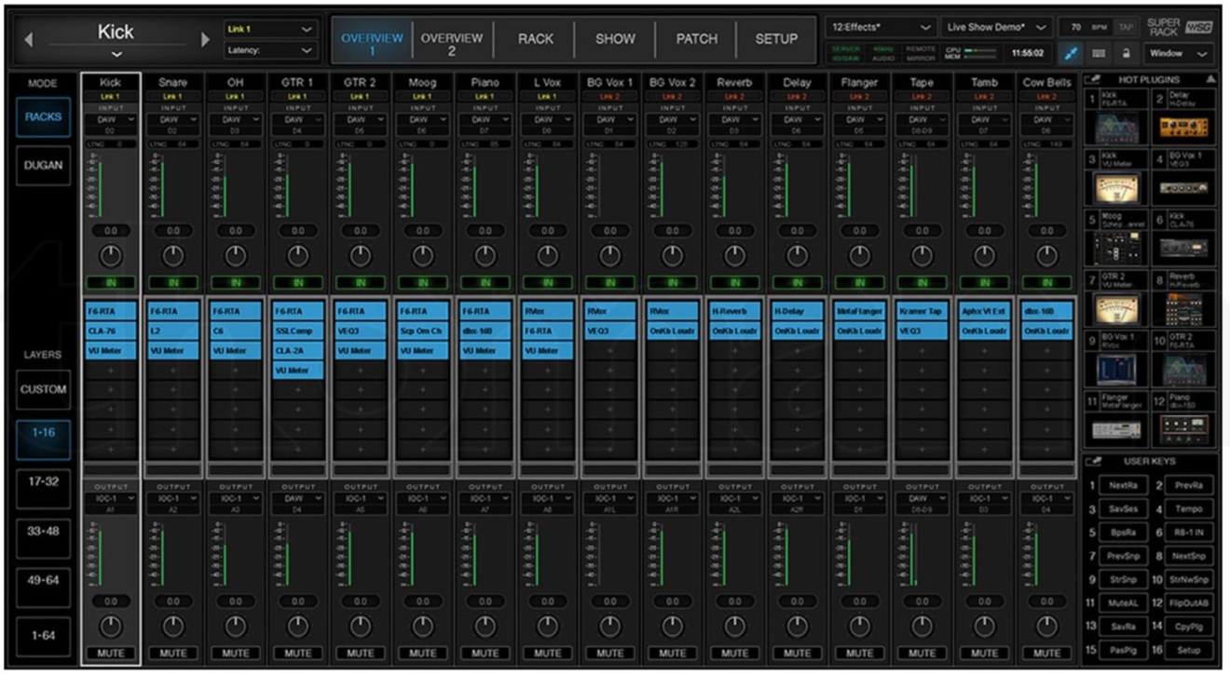Open the Link 1 dropdown in top bar
The image size is (1230, 676).
point(270,30)
